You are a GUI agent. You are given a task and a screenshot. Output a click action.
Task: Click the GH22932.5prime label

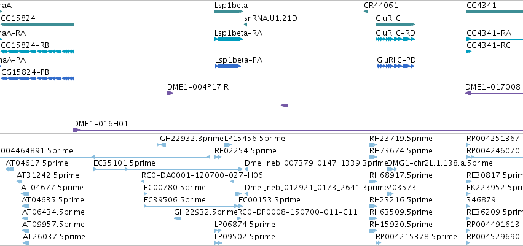206,212
